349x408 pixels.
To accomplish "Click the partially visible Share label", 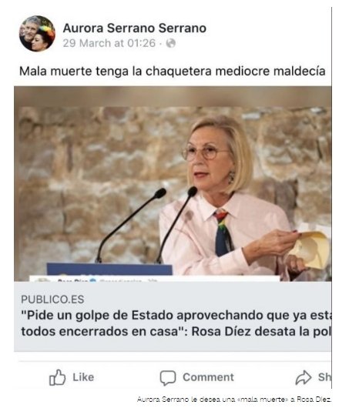I will pyautogui.click(x=324, y=377).
